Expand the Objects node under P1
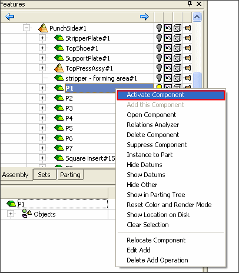Image resolution: width=239 pixels, height=273 pixels. [11, 214]
